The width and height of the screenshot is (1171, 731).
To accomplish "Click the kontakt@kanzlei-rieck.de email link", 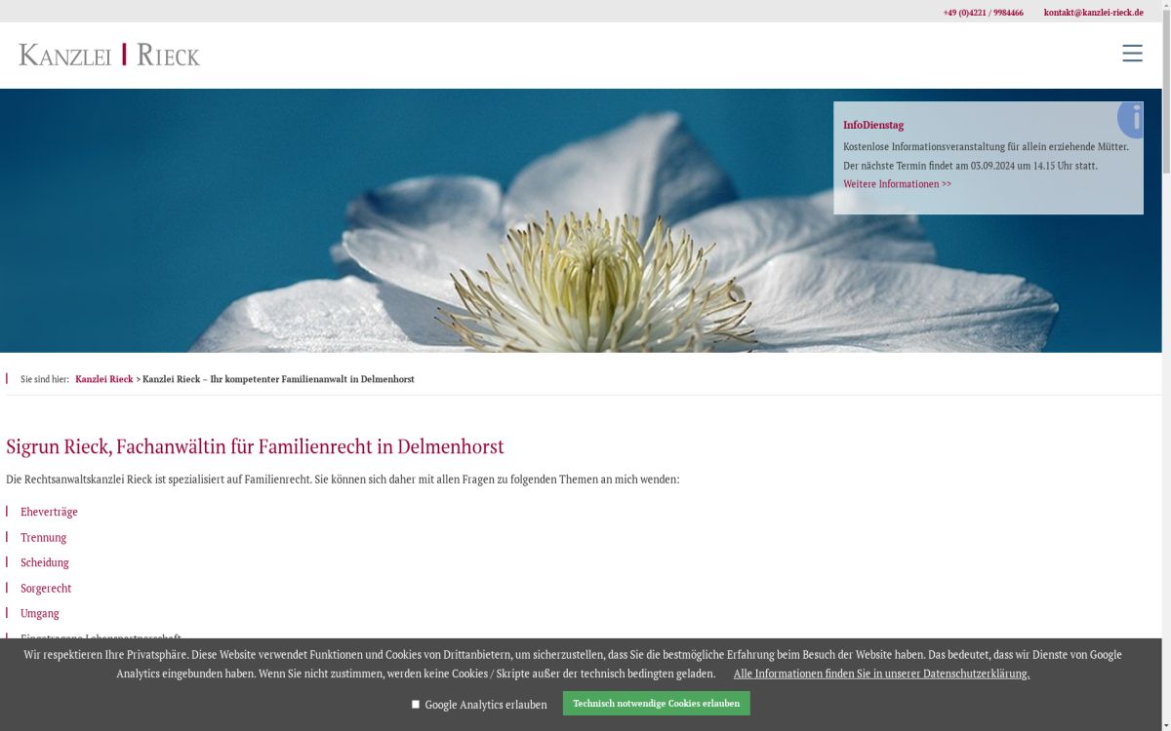I will tap(1093, 13).
